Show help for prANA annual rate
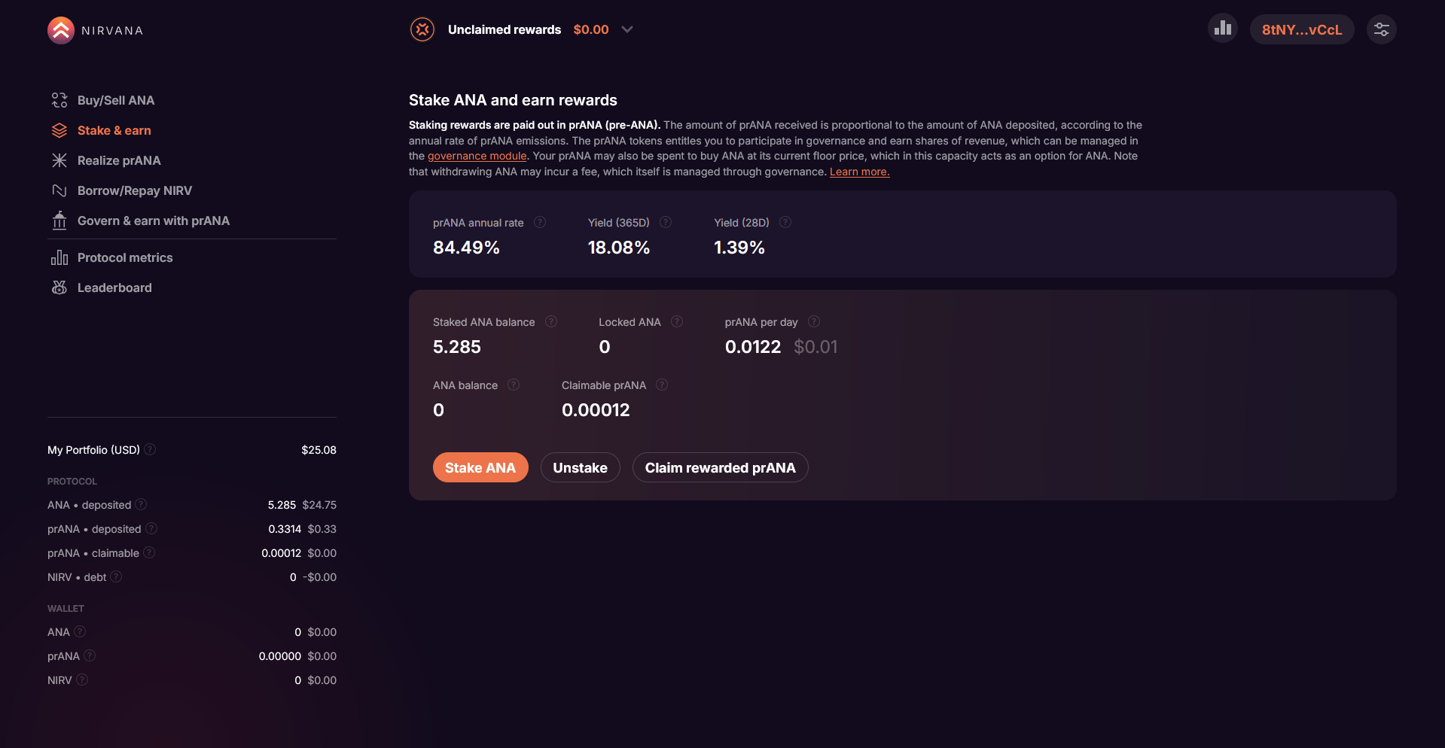The height and width of the screenshot is (748, 1445). [x=540, y=222]
